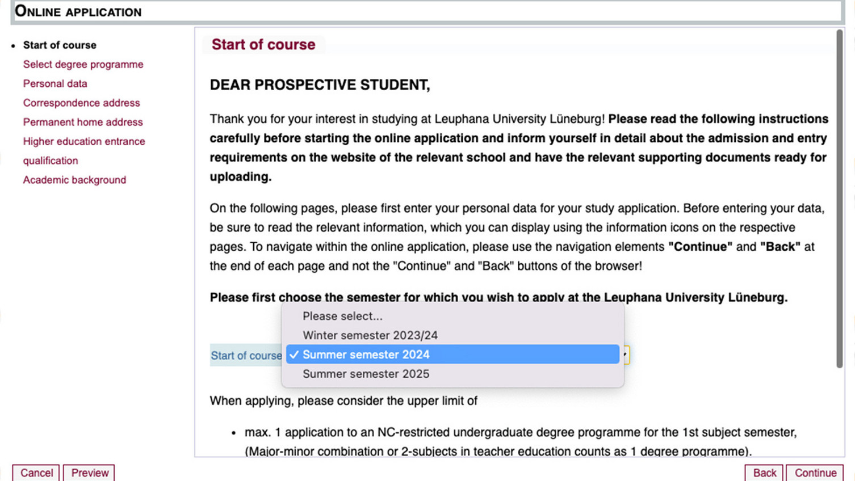Open Correspondence address step
This screenshot has width=855, height=481.
(81, 103)
